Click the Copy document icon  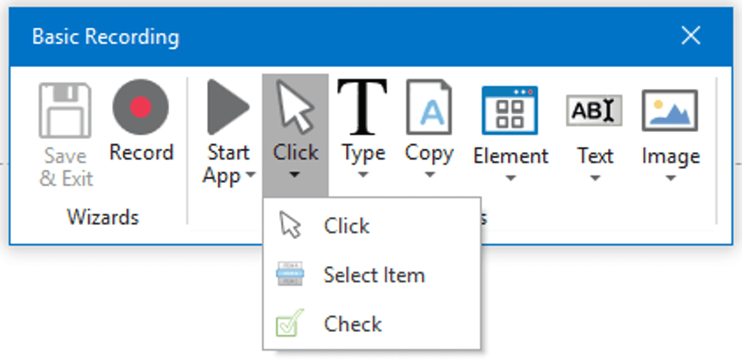click(429, 107)
